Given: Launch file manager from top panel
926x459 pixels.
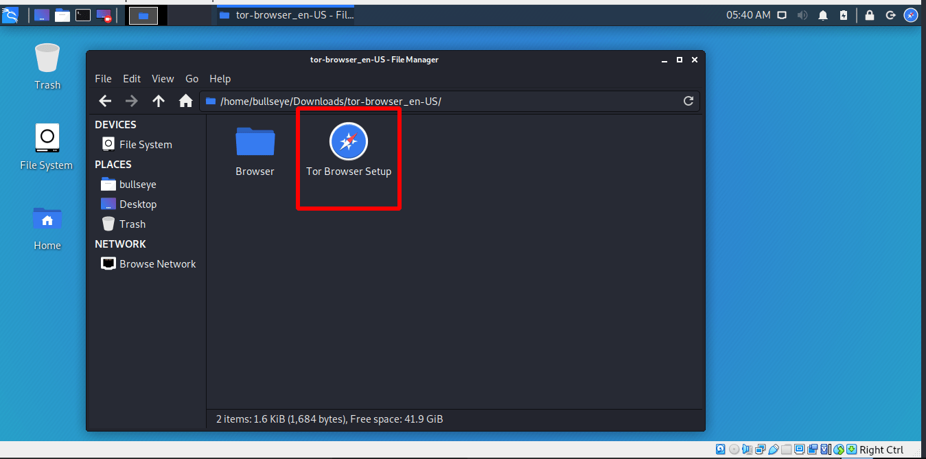Looking at the screenshot, I should (x=62, y=15).
